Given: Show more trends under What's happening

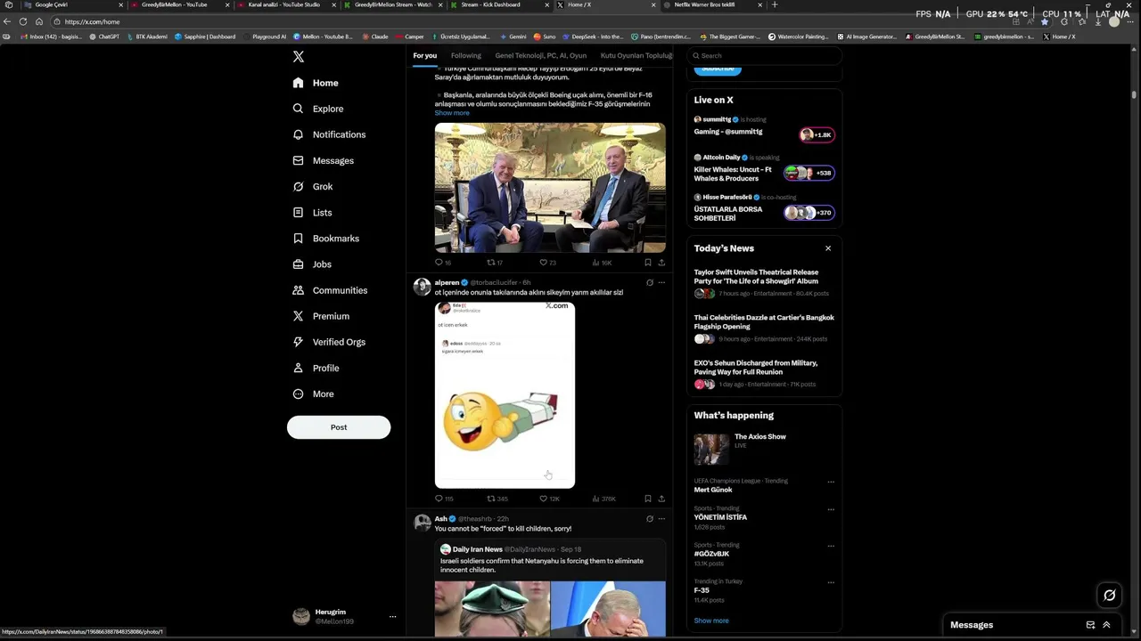Looking at the screenshot, I should coord(711,621).
